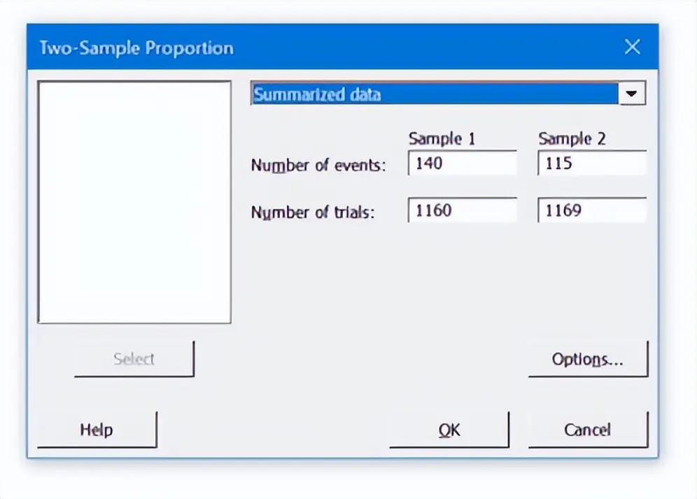Place cursor after 140 in events field
Image resolution: width=697 pixels, height=499 pixels.
click(444, 163)
